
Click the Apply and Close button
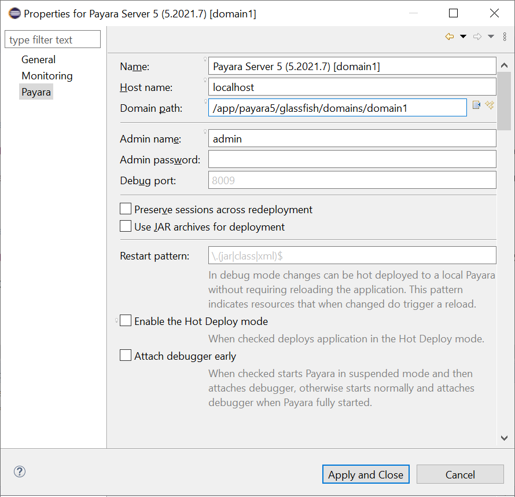pyautogui.click(x=366, y=474)
